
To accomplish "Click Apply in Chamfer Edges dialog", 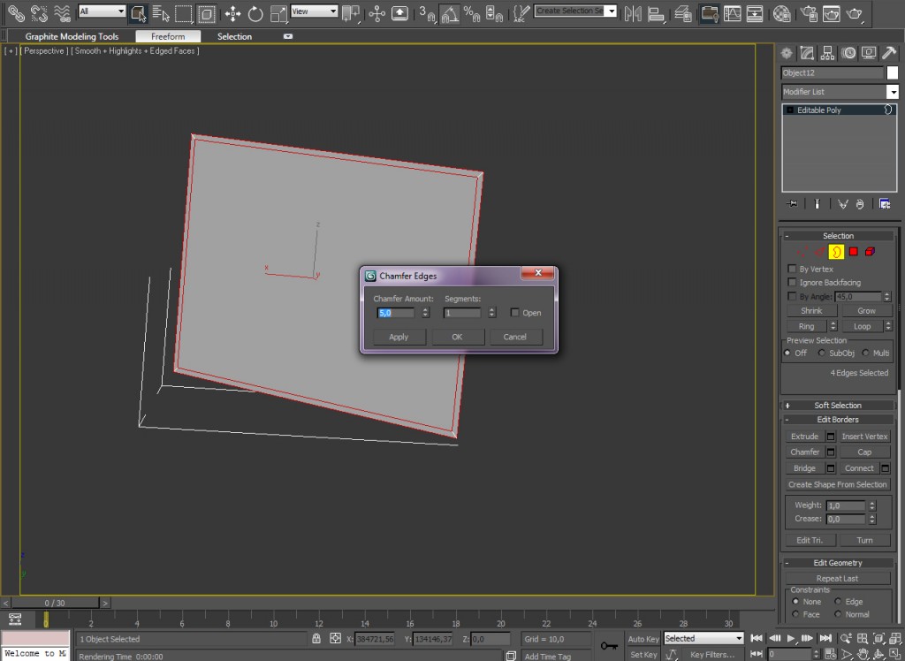I will click(x=399, y=337).
